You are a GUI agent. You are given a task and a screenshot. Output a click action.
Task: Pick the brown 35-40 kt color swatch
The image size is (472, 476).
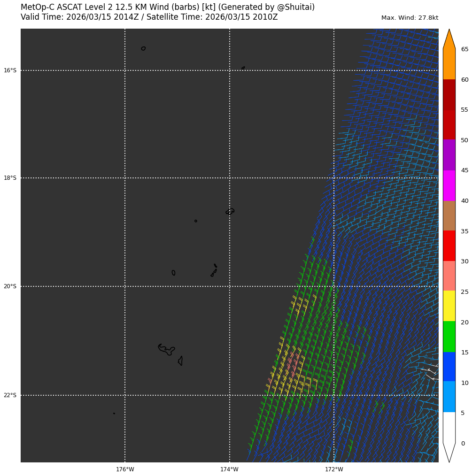click(x=449, y=215)
